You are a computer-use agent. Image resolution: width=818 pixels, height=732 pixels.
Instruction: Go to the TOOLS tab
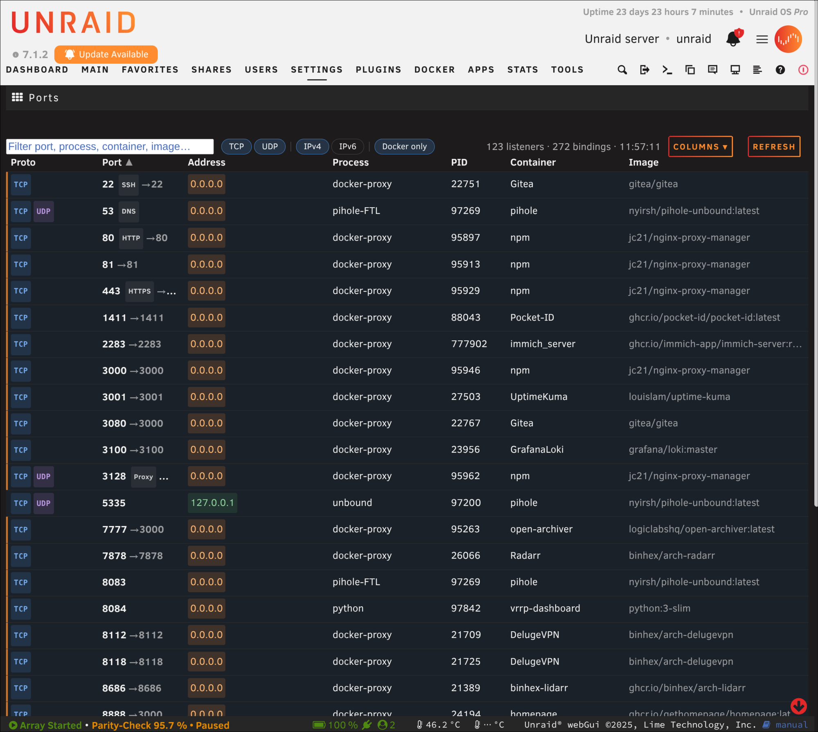tap(567, 70)
